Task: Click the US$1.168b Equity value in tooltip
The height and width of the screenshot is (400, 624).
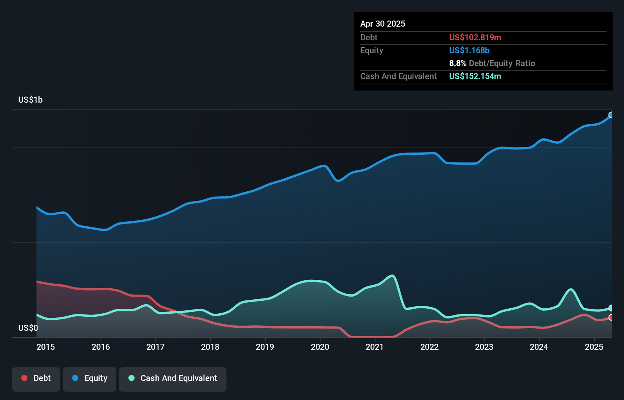Action: click(469, 50)
